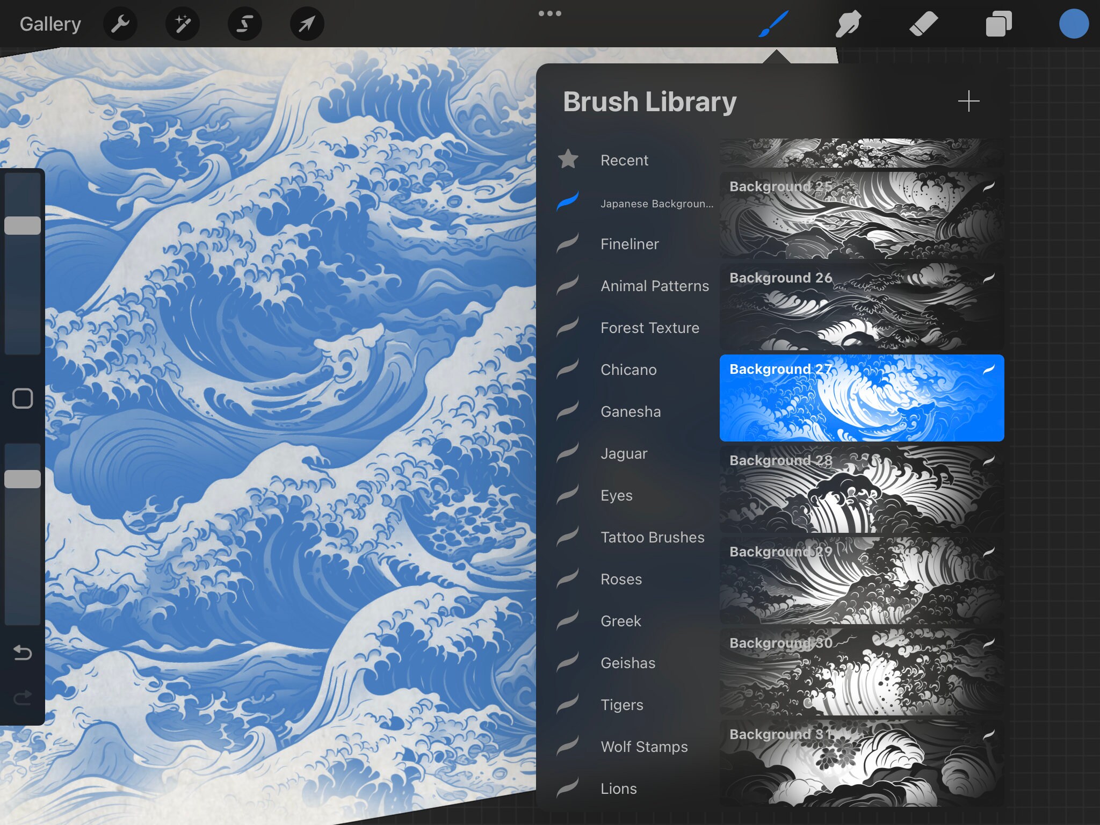Tap the small stroke mark on Background 25
The image size is (1100, 825).
click(989, 186)
